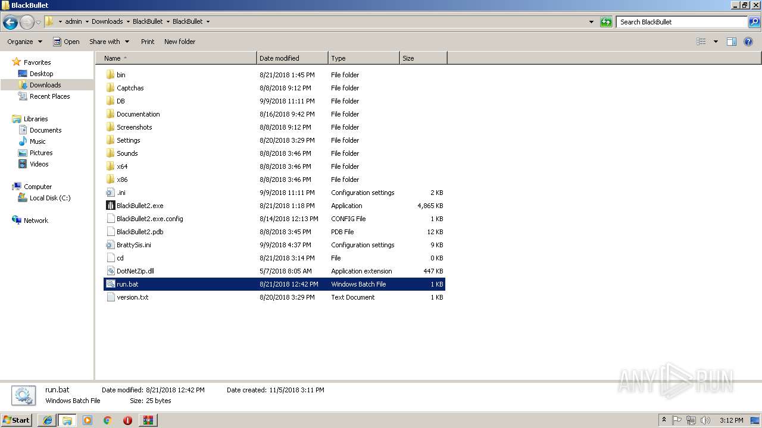Open Chrome from the taskbar

point(108,420)
